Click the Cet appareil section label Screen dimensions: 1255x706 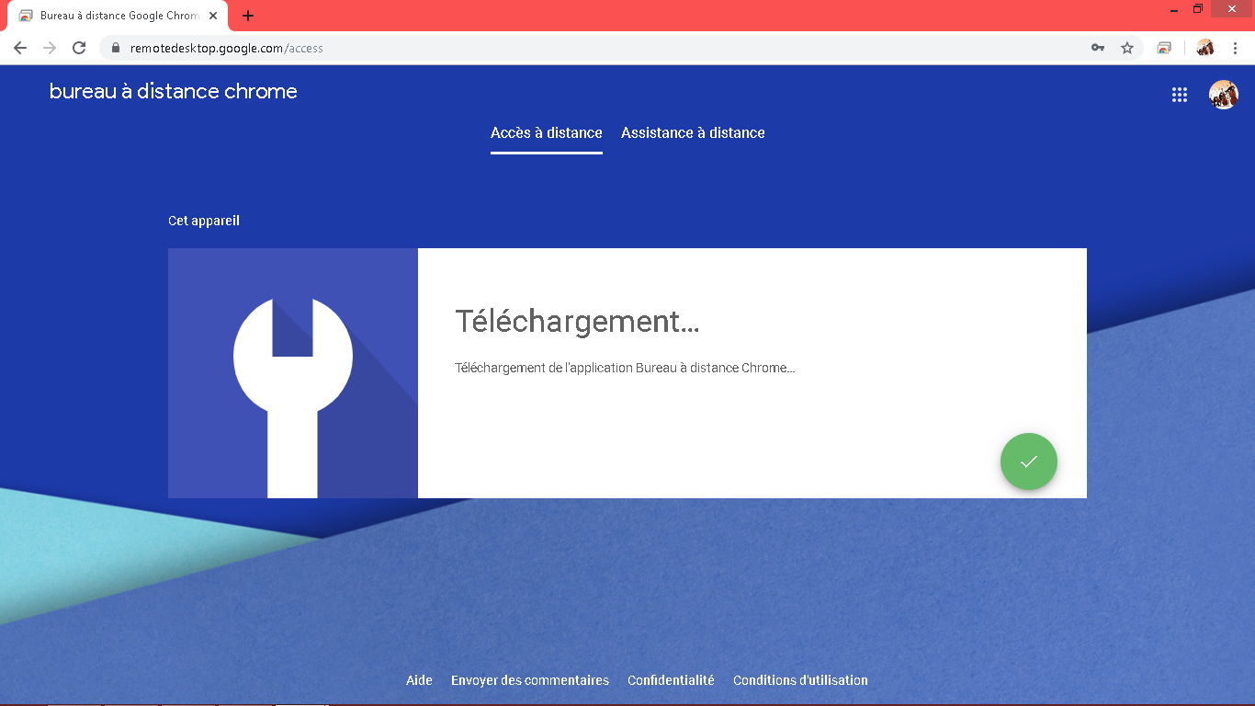click(x=204, y=221)
